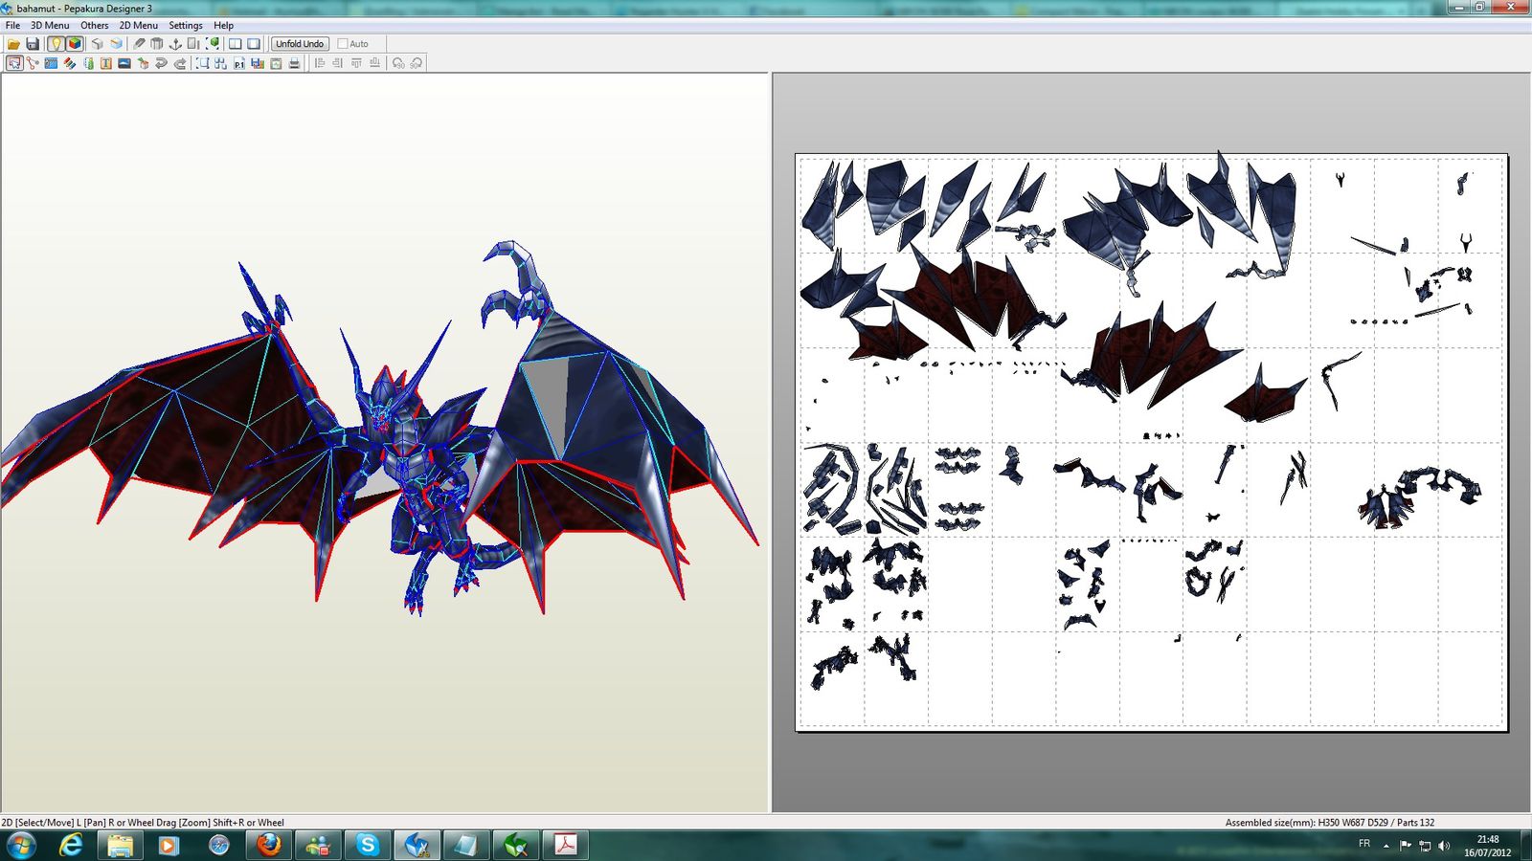Click the arrange parts grid icon
Viewport: 1532px width, 861px height.
tap(220, 63)
